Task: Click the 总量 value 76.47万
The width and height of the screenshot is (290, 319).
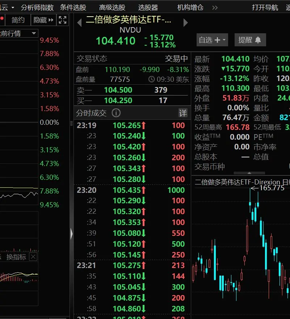Action: pos(236,118)
